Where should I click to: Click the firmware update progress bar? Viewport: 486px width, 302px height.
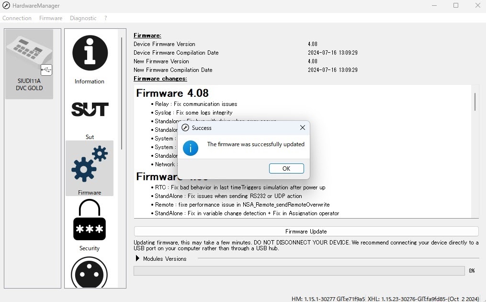point(299,271)
